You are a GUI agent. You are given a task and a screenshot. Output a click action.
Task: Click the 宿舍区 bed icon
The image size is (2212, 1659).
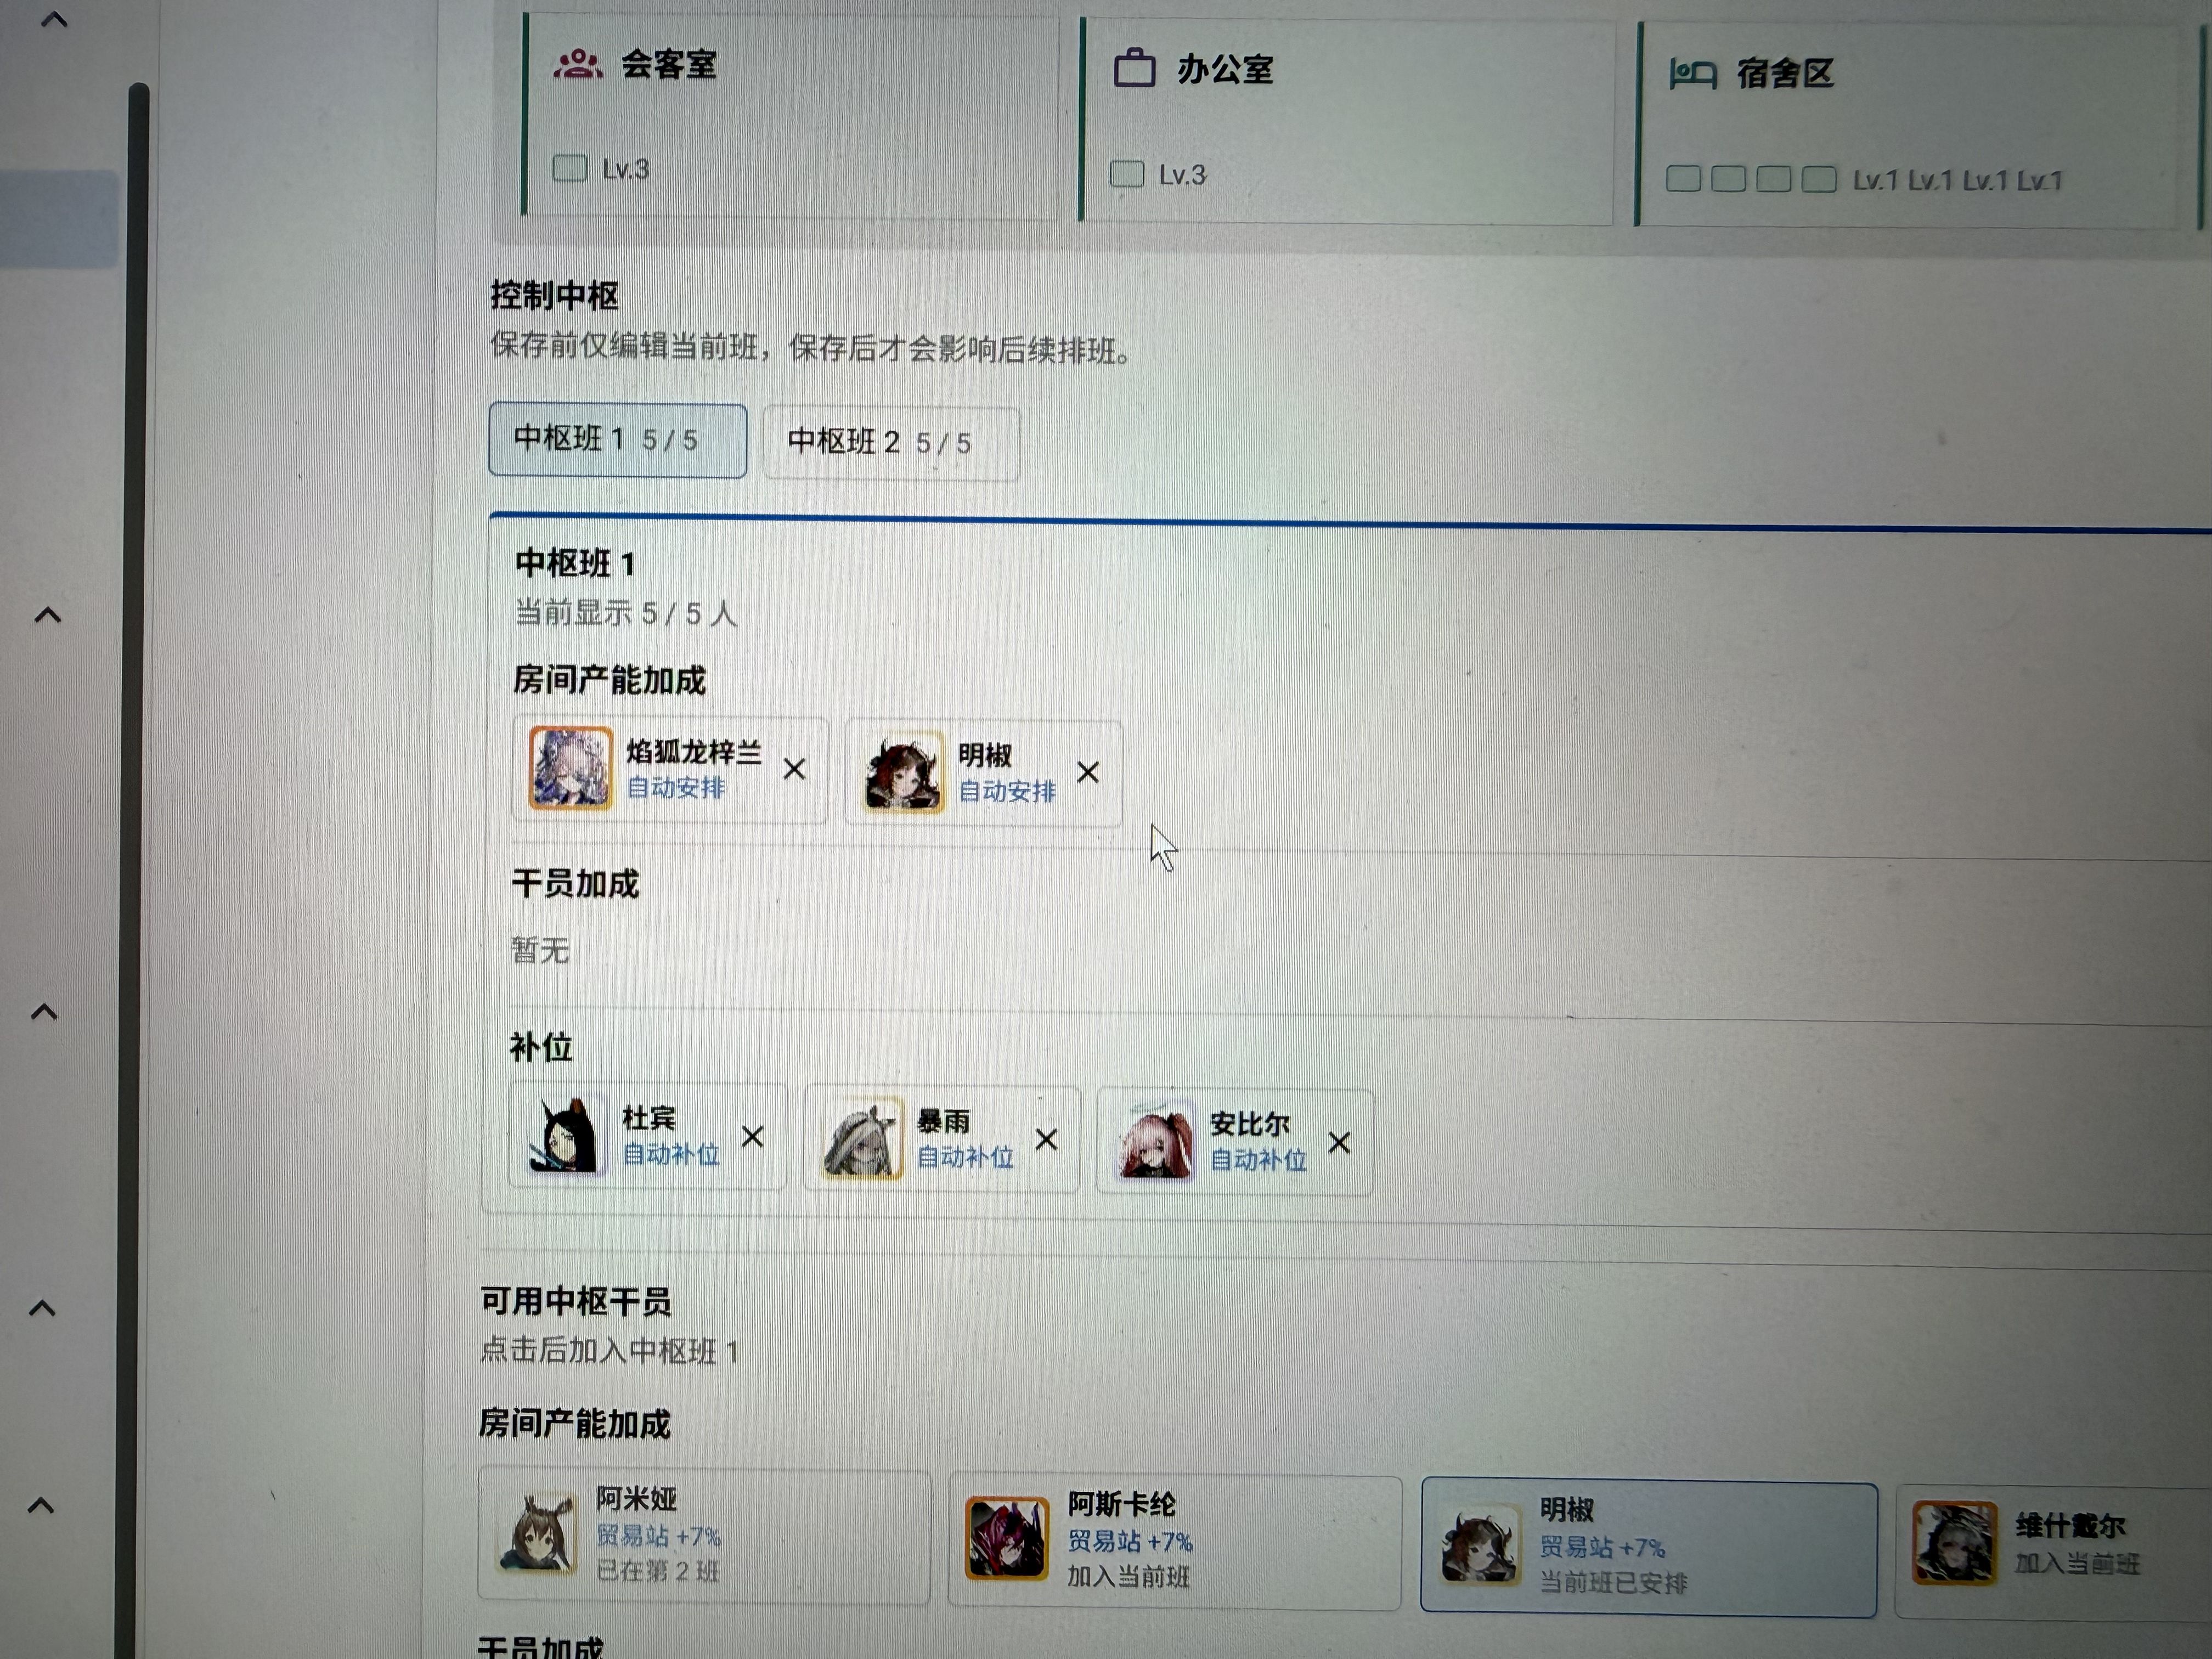1692,74
